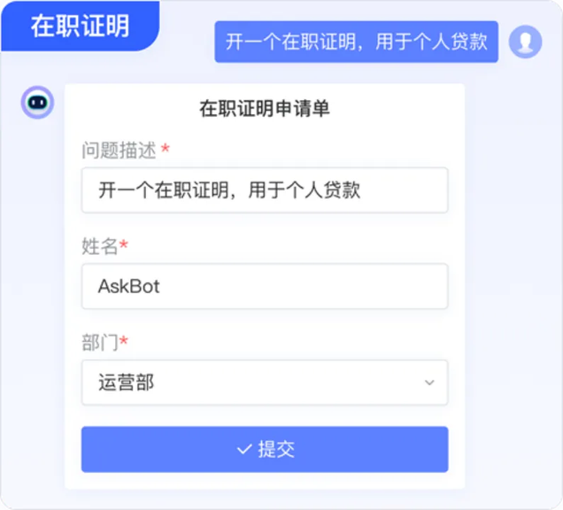Click the AskBot text in the name field

coord(129,287)
